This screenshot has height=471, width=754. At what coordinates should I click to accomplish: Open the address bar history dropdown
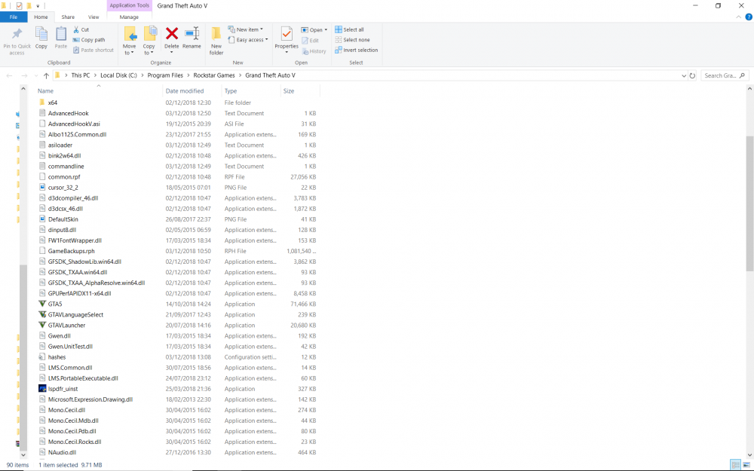click(683, 75)
